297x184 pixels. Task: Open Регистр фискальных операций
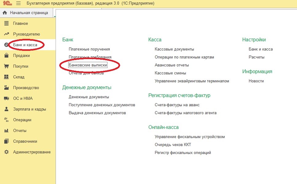tap(183, 153)
